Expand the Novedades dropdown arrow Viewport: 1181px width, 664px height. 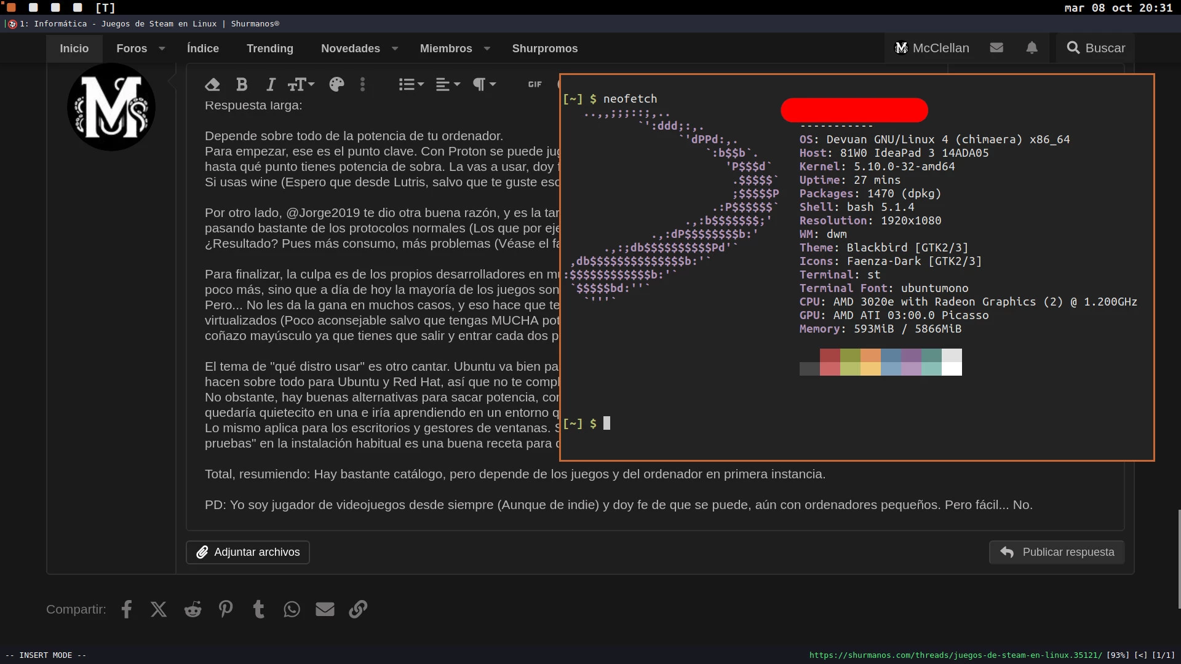[x=395, y=48]
